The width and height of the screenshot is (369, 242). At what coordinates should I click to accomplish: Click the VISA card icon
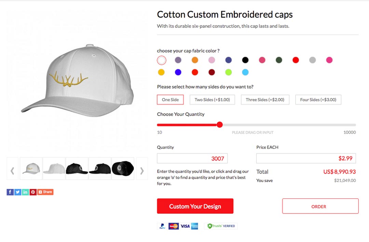(185, 226)
